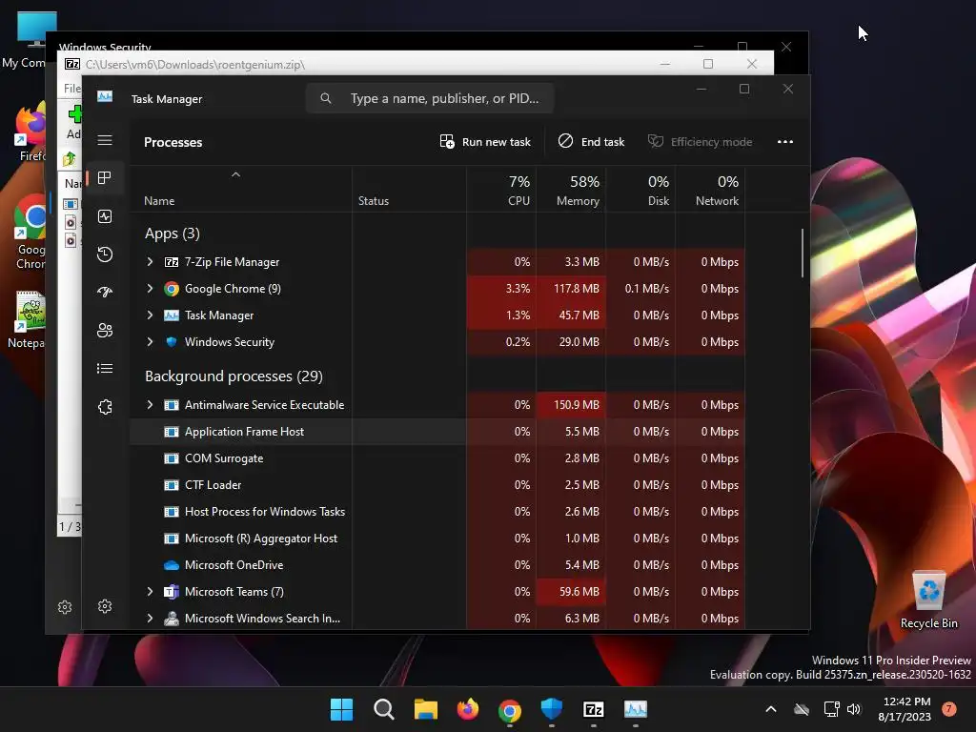Click the Google Chrome process icon
976x732 pixels.
172,289
